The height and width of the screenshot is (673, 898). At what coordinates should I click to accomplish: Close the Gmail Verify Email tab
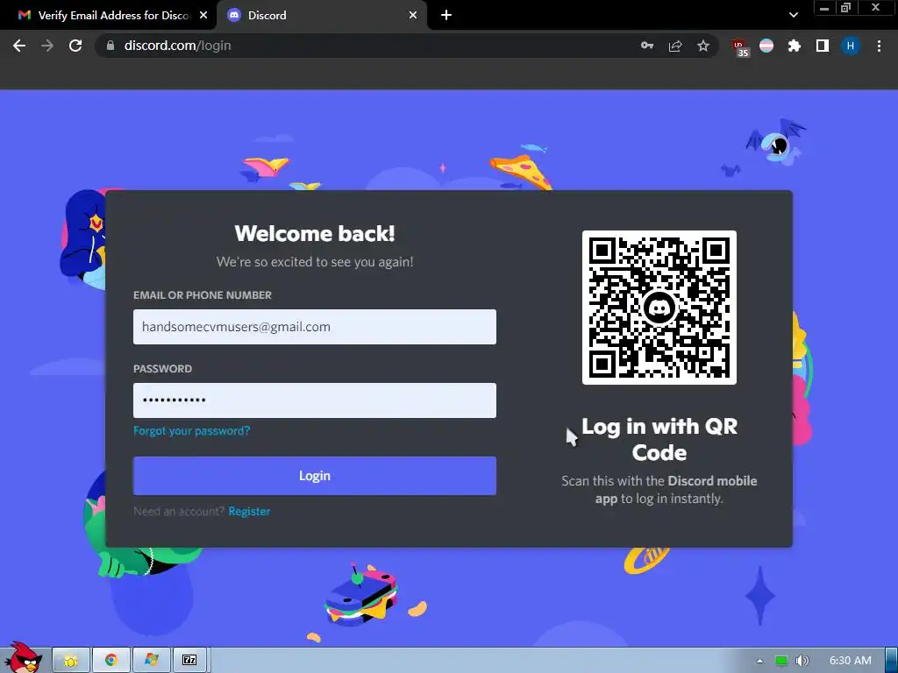203,16
